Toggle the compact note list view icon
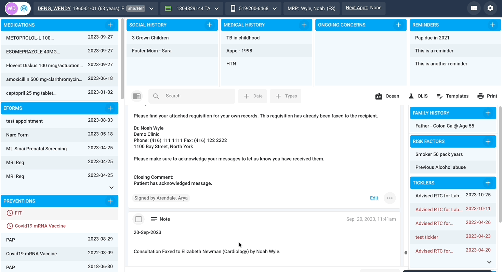The height and width of the screenshot is (272, 502). pyautogui.click(x=137, y=96)
